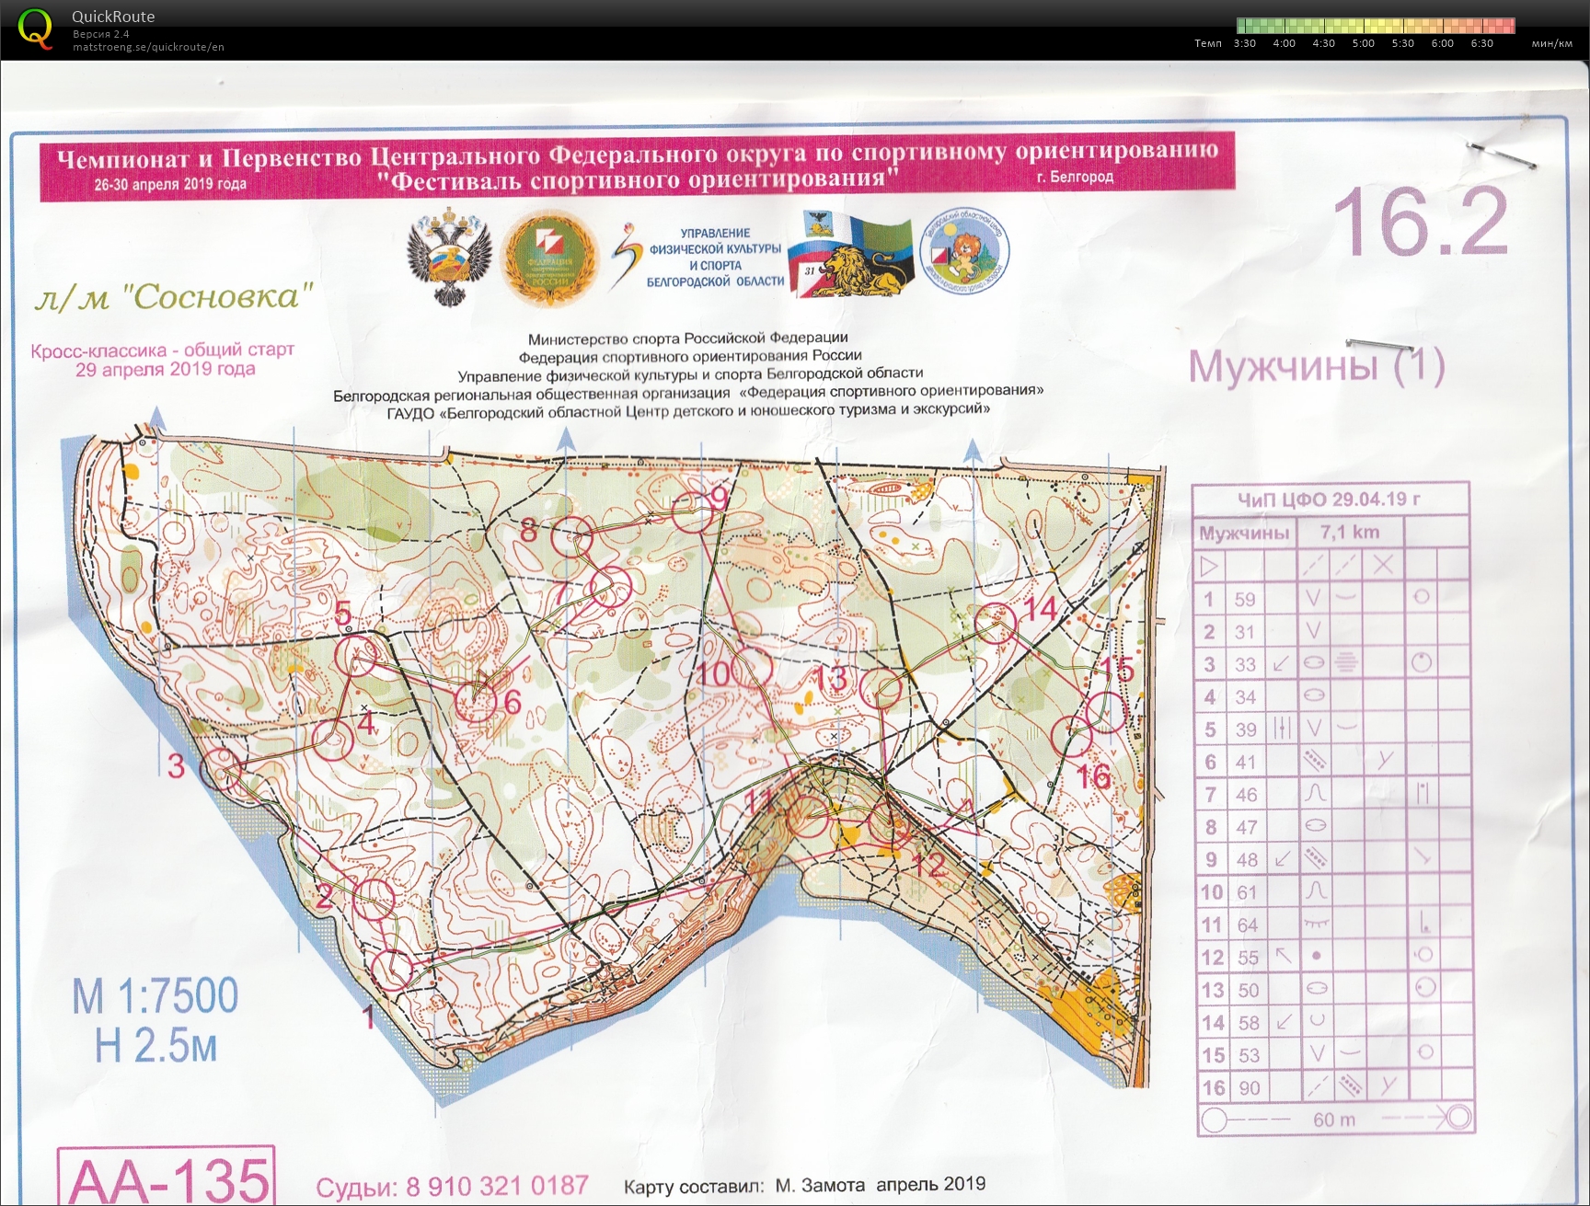Click the round lion cub orienteering center logo
Viewport: 1590px width, 1206px height.
coord(964,251)
